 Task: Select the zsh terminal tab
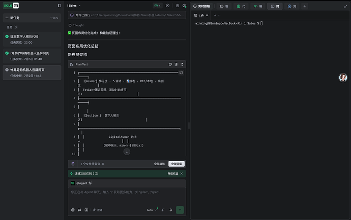(201, 15)
